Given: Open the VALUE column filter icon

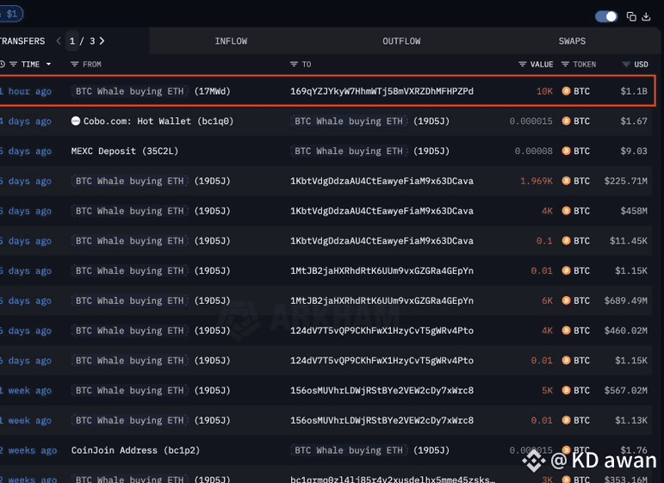Looking at the screenshot, I should pyautogui.click(x=523, y=65).
